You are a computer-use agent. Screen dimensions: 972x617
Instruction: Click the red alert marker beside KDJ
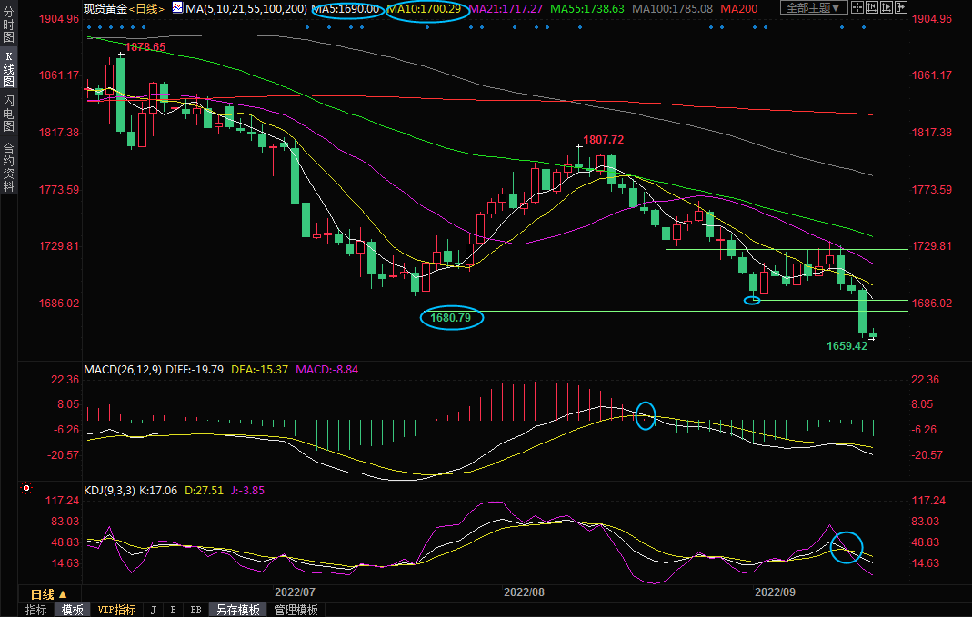click(25, 490)
